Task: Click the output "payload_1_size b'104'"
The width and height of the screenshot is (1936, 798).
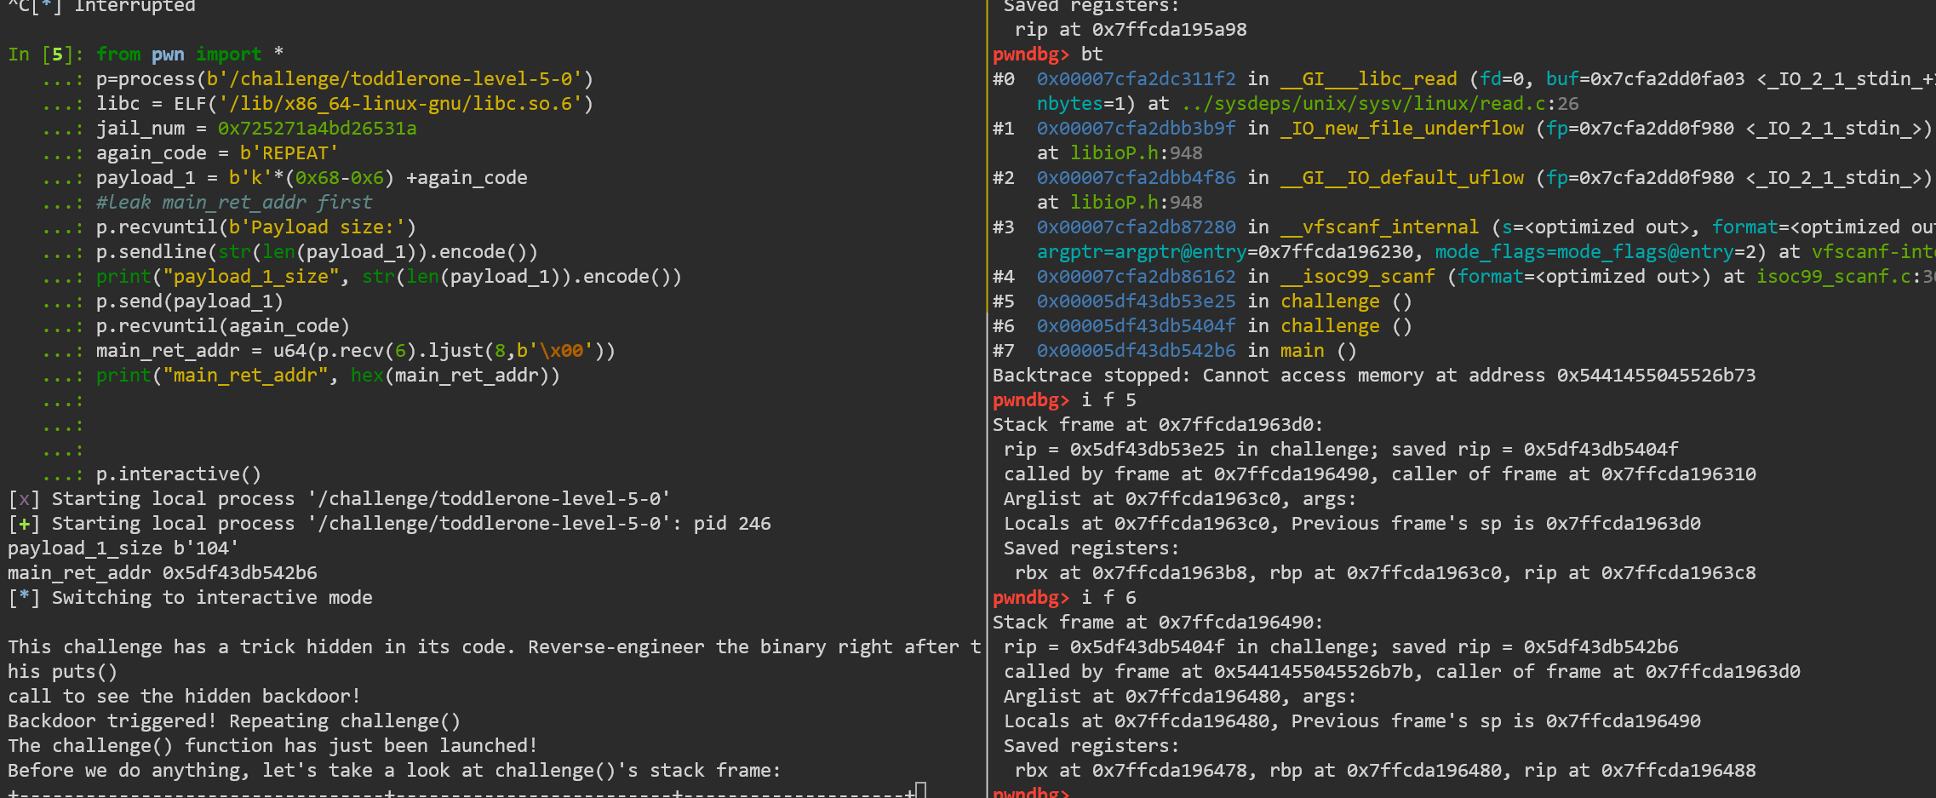Action: [x=123, y=548]
